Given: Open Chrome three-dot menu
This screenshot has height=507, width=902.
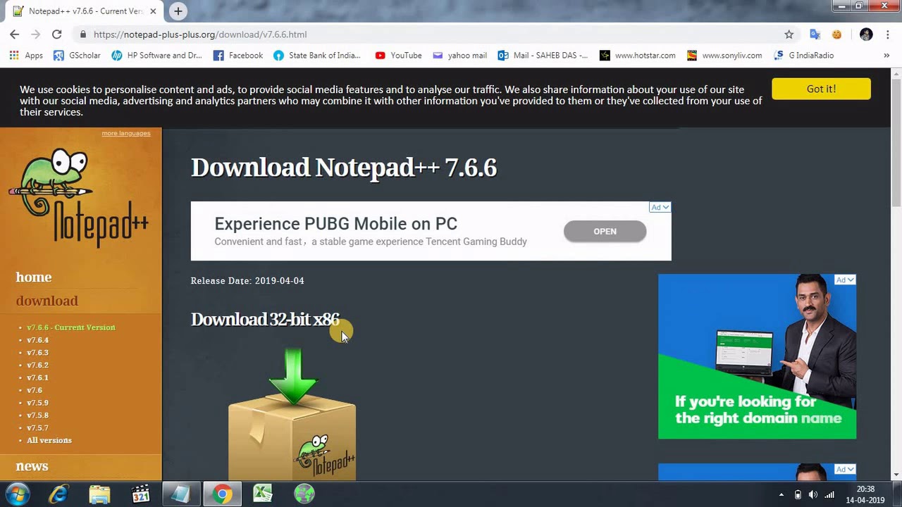Looking at the screenshot, I should click(887, 35).
